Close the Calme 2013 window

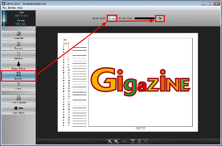[x=217, y=4]
